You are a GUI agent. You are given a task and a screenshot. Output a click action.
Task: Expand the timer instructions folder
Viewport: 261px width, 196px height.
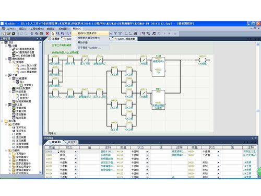coord(10,157)
